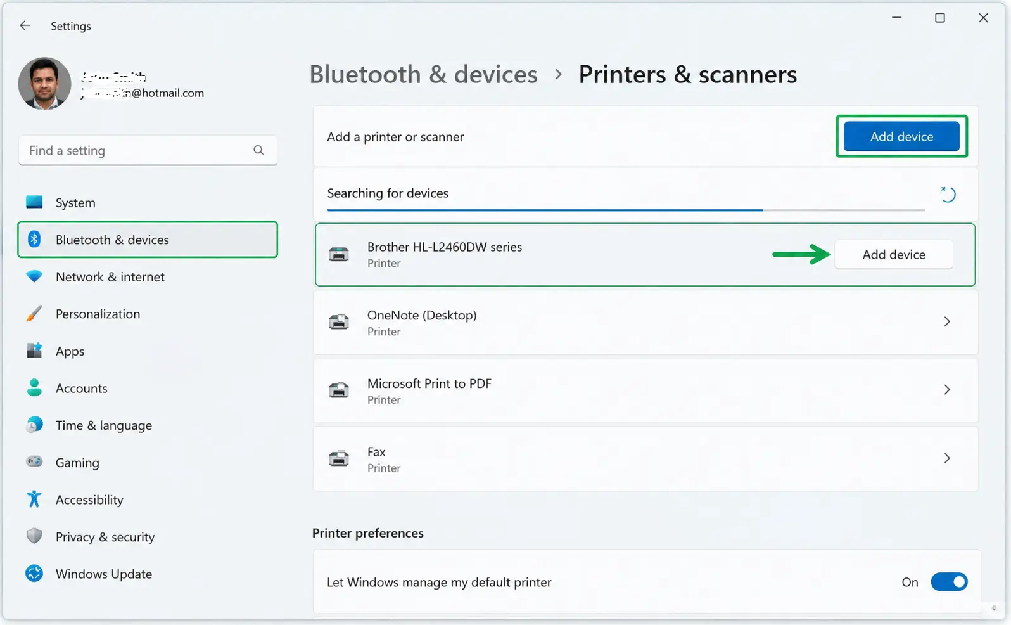Click the Searching for devices progress bar

pyautogui.click(x=626, y=209)
